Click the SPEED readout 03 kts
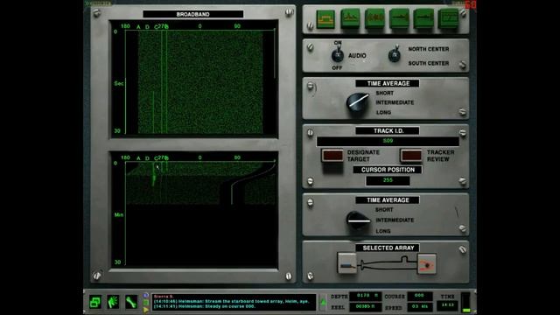Screen dimensions: 560x315 pyautogui.click(x=420, y=307)
